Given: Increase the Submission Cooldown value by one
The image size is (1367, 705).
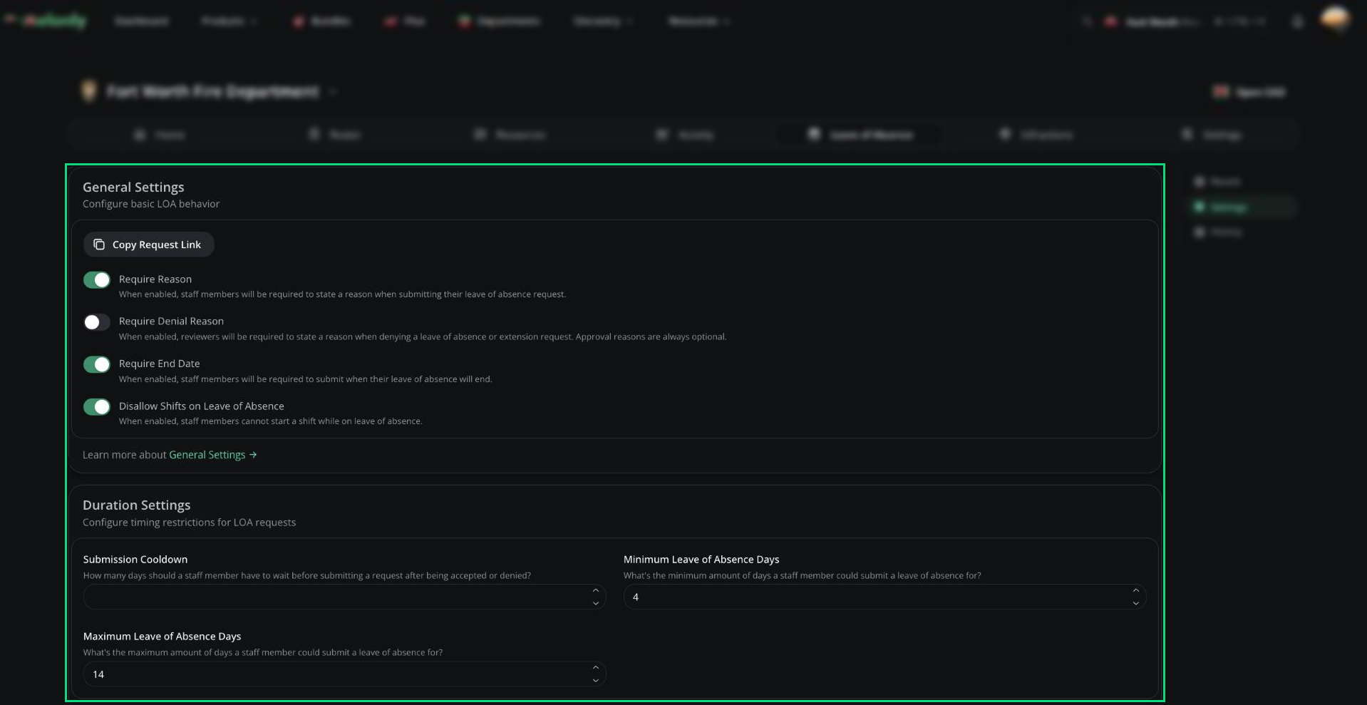Looking at the screenshot, I should point(596,591).
